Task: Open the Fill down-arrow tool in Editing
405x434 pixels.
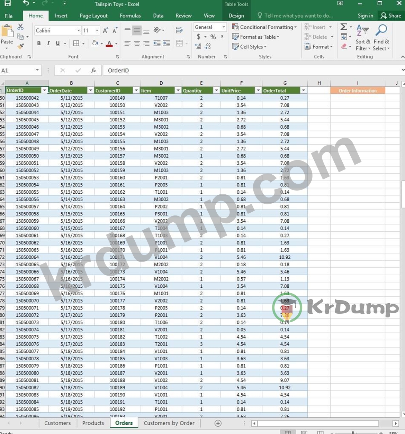Action: point(344,37)
